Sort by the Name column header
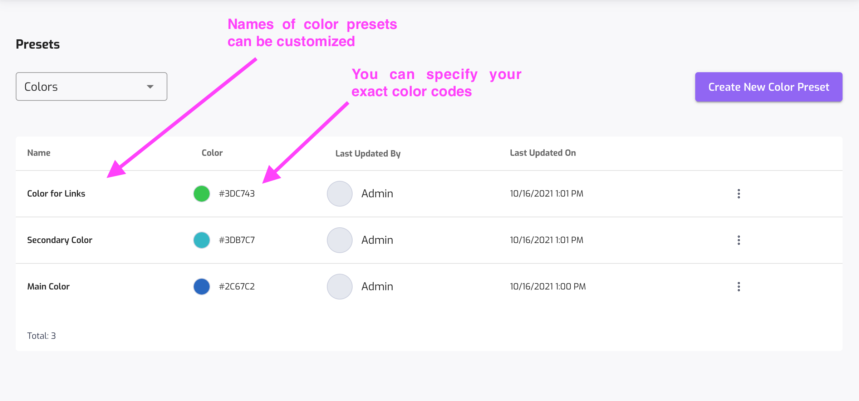The width and height of the screenshot is (859, 401). click(x=39, y=153)
